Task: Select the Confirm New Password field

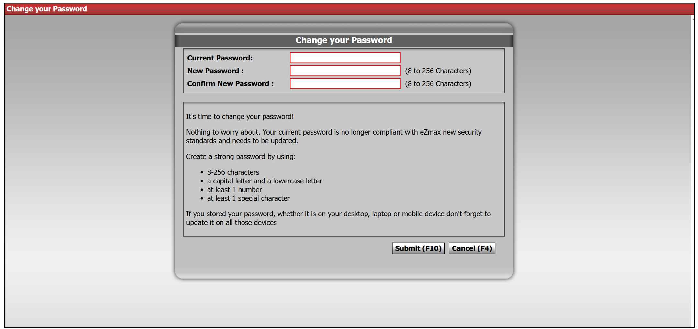Action: click(x=345, y=84)
